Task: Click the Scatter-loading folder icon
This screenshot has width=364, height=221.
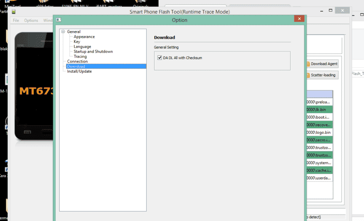Action: 308,75
